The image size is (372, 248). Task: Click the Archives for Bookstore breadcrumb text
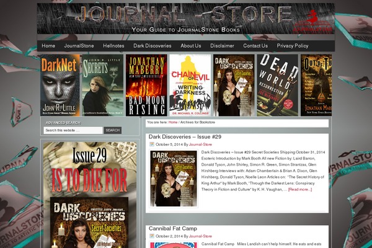[x=198, y=122]
